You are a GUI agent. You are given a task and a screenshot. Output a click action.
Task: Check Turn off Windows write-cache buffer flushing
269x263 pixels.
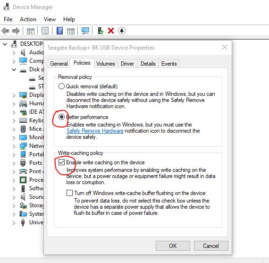pos(69,193)
